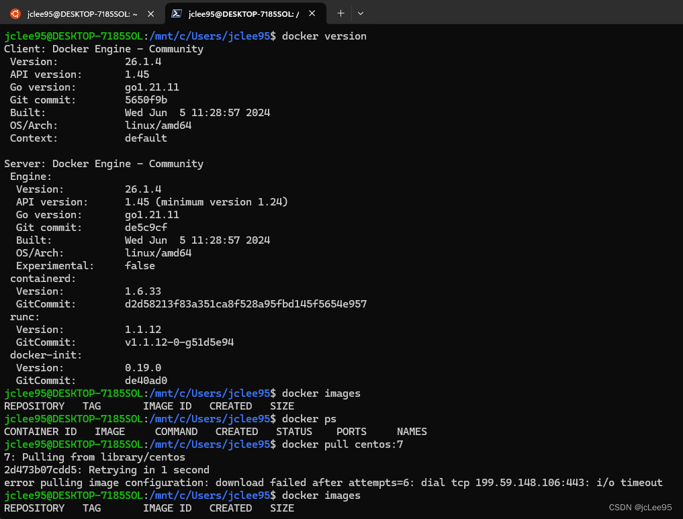Click the Ubuntu icon on the first tab

(x=15, y=13)
